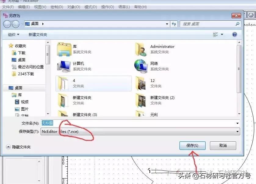The image size is (256, 184).
Task: Open the 视图(V) menu
Action: (x=40, y=7)
